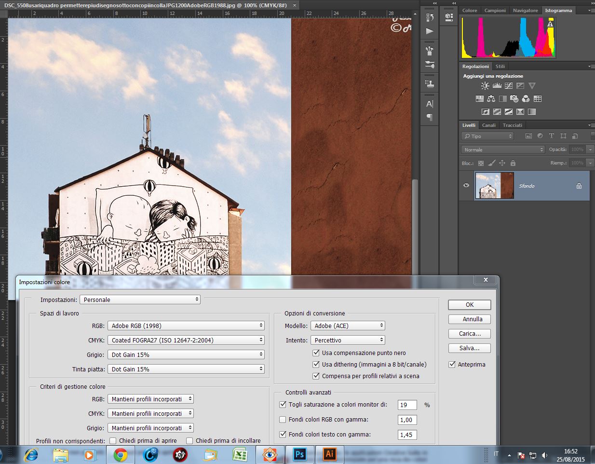Add a Brightness/Contrast adjustment

coord(485,86)
